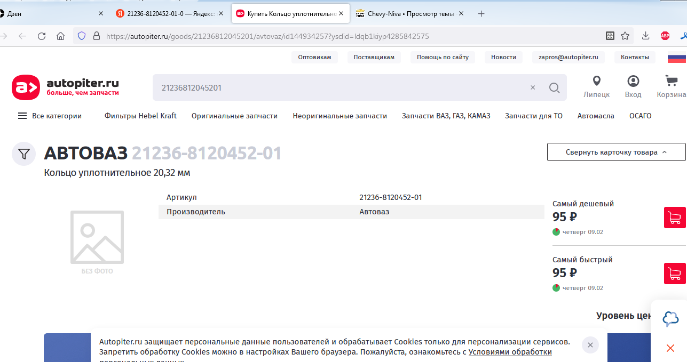Click the manufacturer value Автоваз
The height and width of the screenshot is (362, 687).
tap(374, 212)
